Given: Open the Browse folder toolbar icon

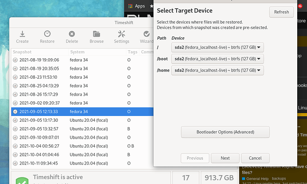Looking at the screenshot, I should pos(97,34).
